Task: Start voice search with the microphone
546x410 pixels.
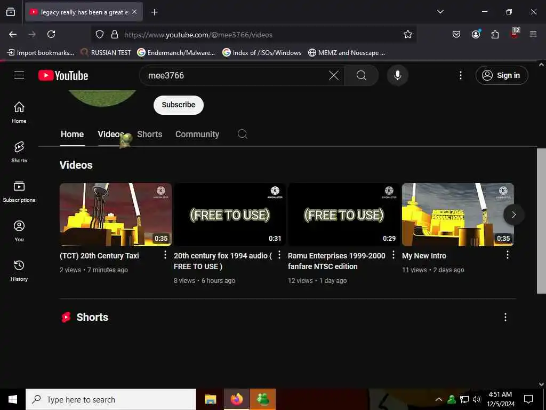Action: [397, 75]
